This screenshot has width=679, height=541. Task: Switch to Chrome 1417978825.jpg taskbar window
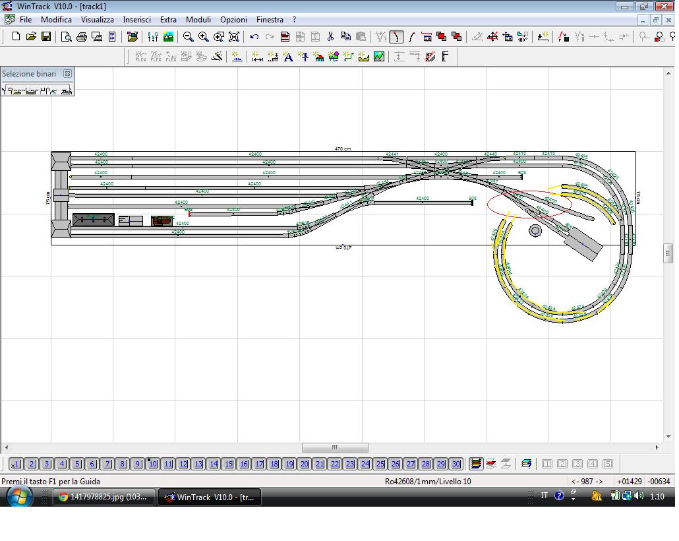[104, 497]
